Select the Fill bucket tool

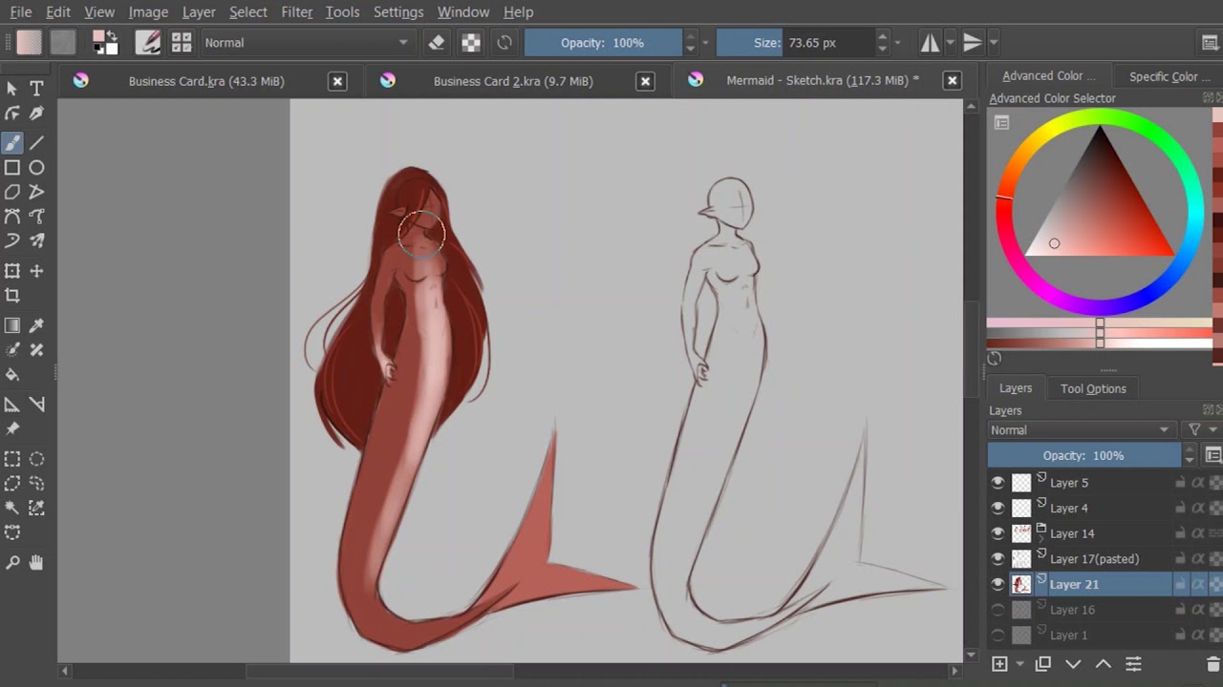click(12, 375)
